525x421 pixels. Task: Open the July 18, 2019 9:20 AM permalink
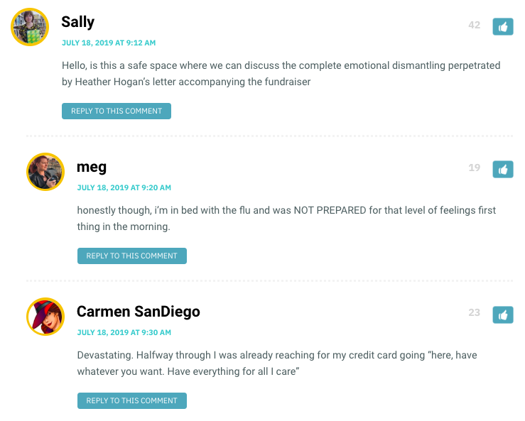click(x=124, y=187)
